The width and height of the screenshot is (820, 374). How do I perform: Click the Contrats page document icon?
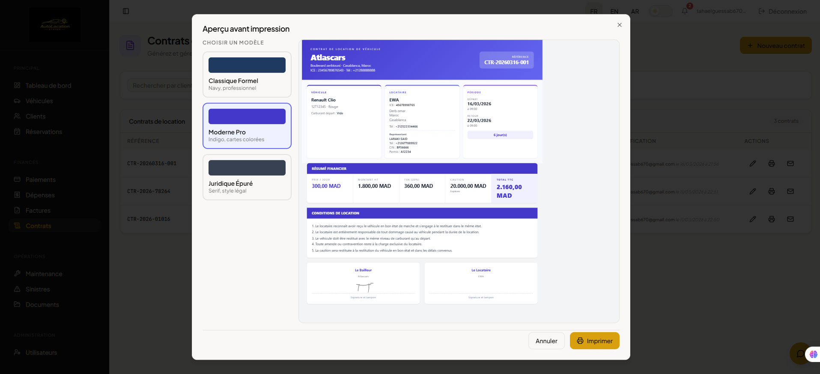tap(130, 45)
